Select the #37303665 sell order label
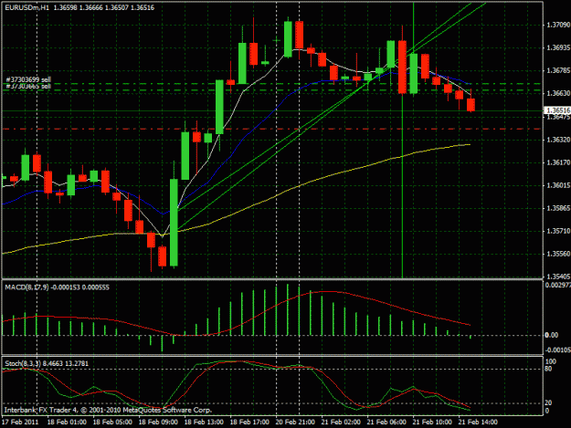This screenshot has width=571, height=428. (28, 86)
